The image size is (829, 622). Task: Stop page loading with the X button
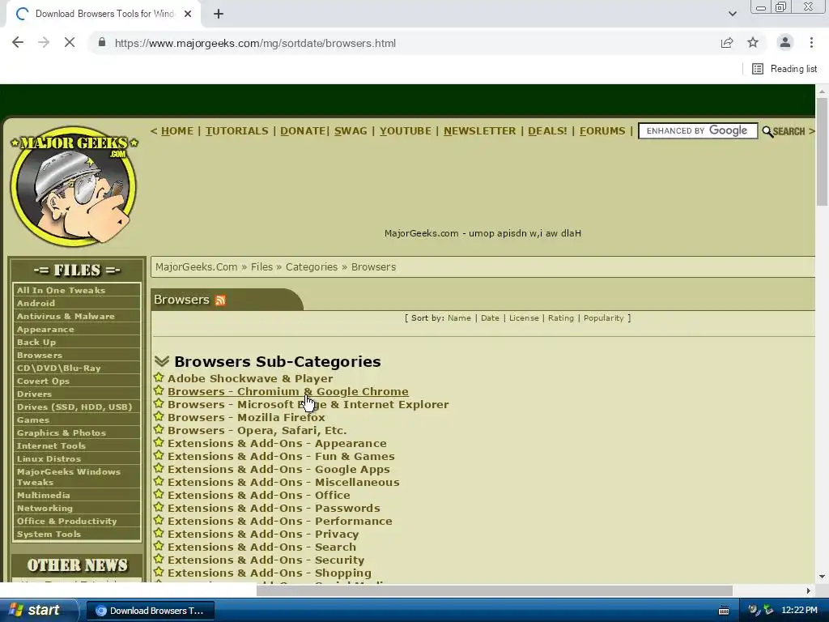(x=70, y=43)
